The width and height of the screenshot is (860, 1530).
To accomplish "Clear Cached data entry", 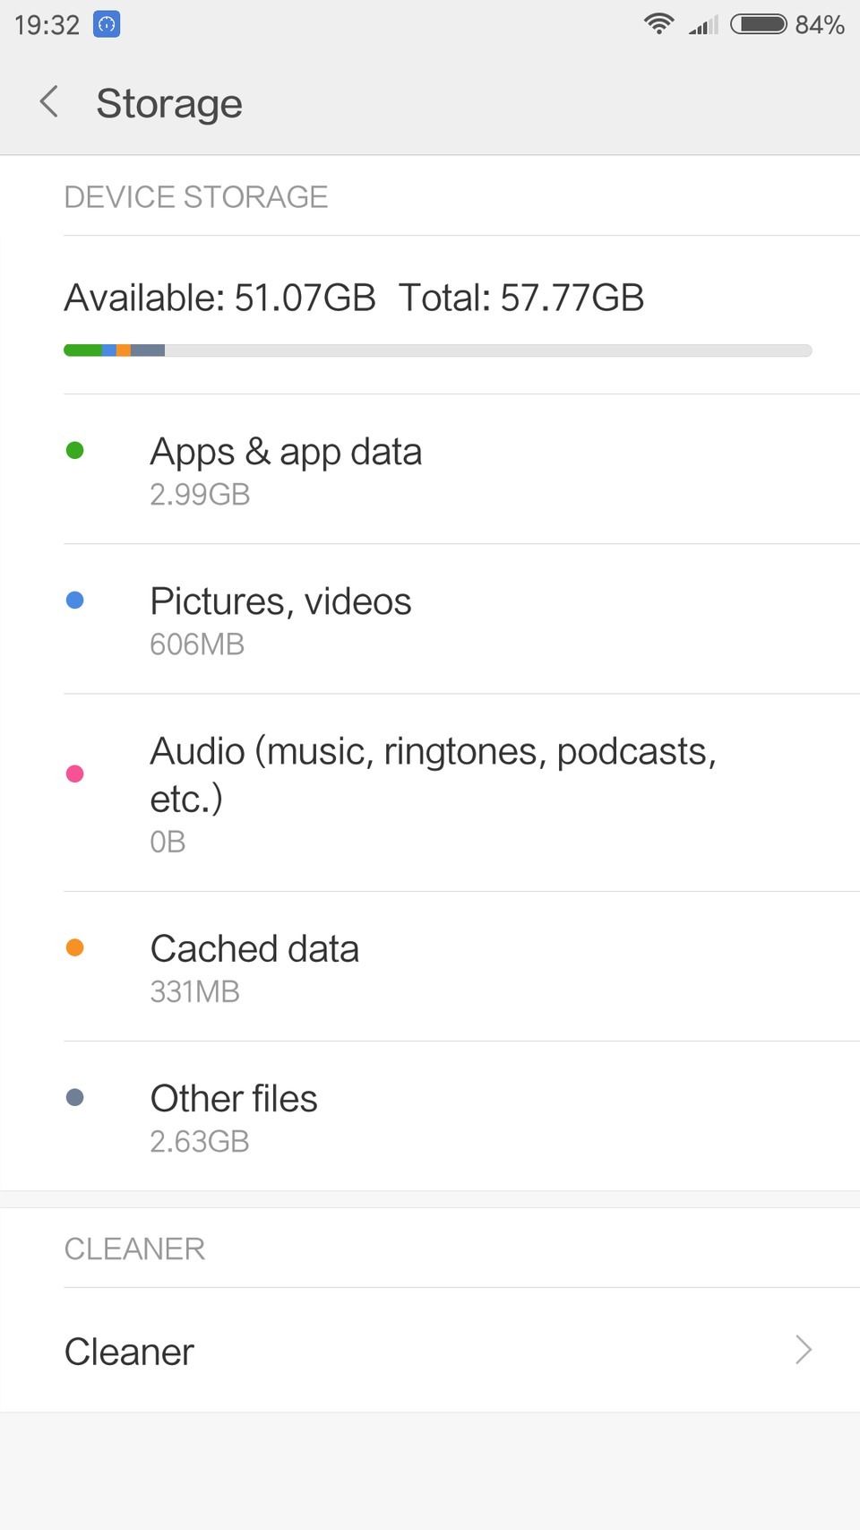I will point(255,967).
